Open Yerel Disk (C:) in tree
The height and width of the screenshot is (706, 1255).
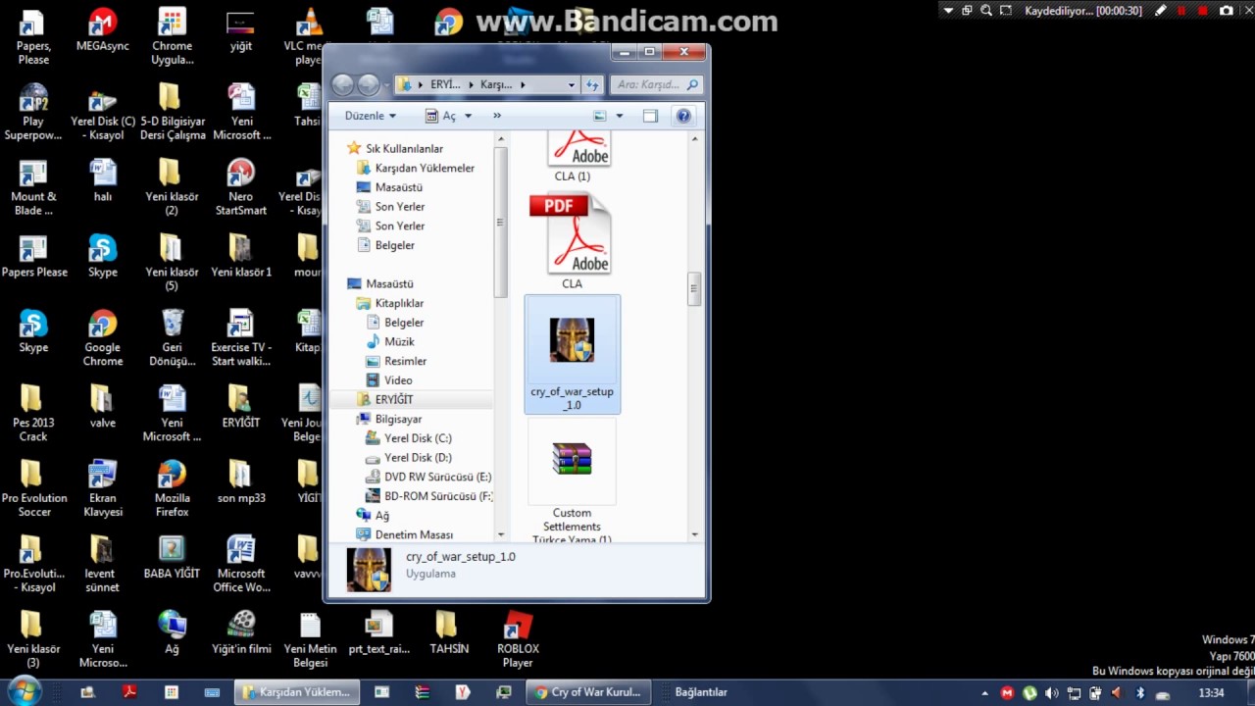click(418, 438)
